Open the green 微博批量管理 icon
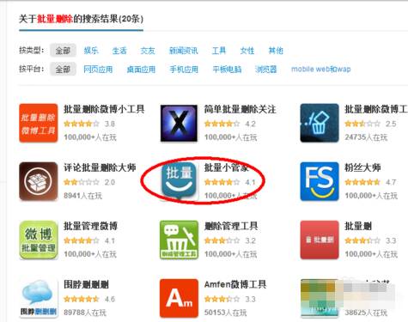The height and width of the screenshot is (322, 408). click(x=39, y=240)
